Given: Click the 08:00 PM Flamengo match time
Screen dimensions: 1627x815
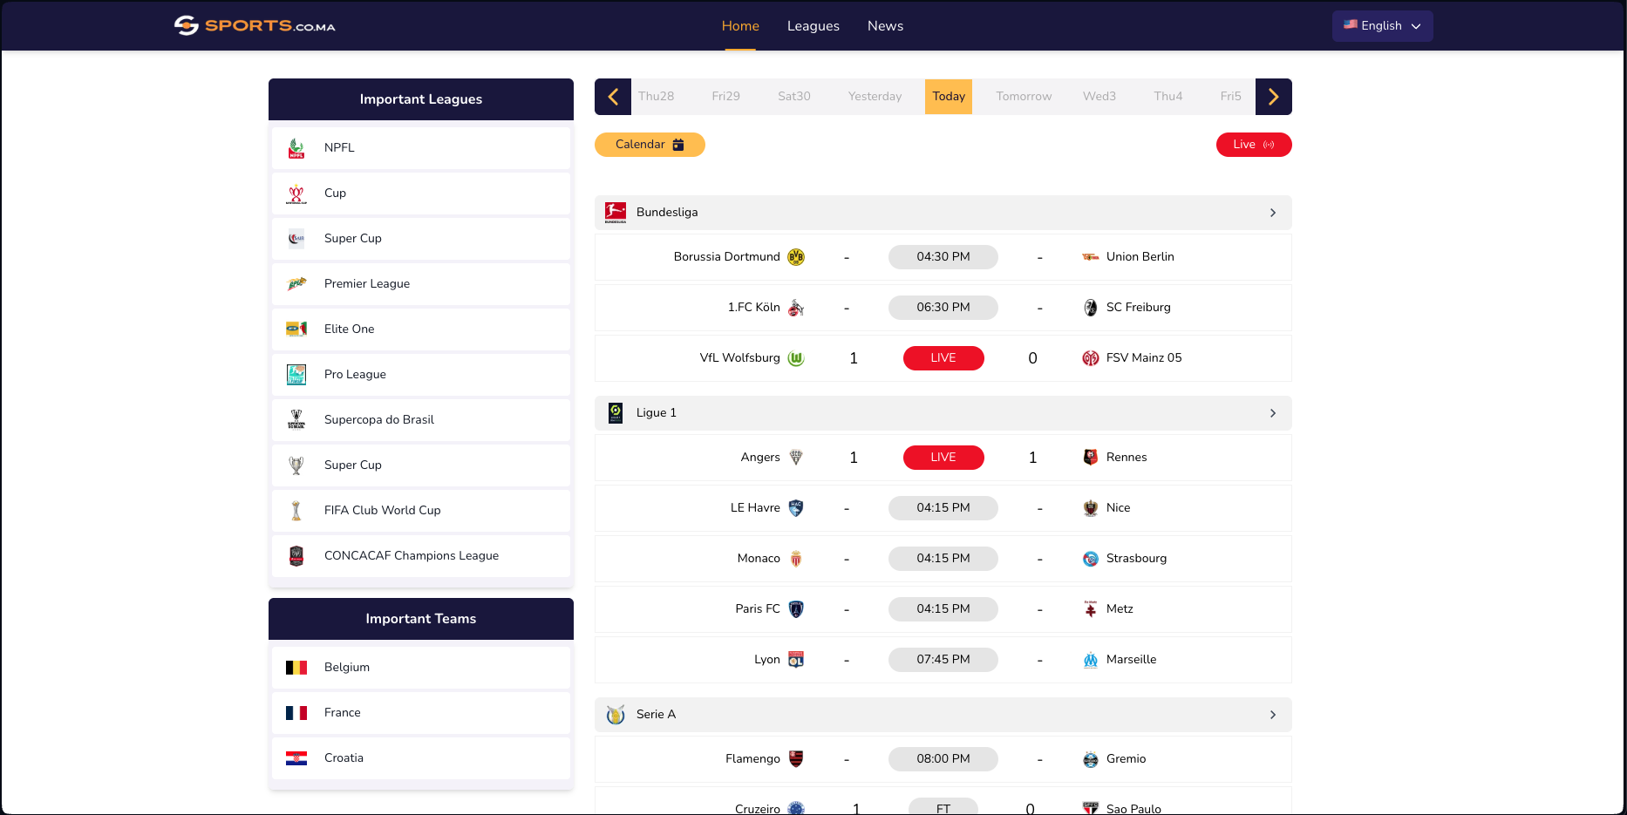Looking at the screenshot, I should pos(943,759).
